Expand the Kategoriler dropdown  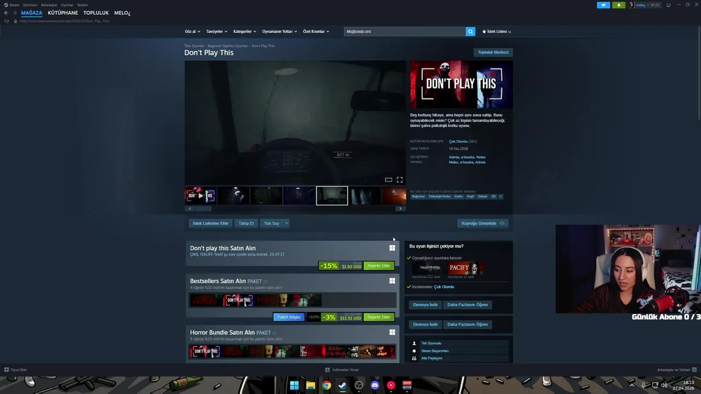[x=245, y=31]
